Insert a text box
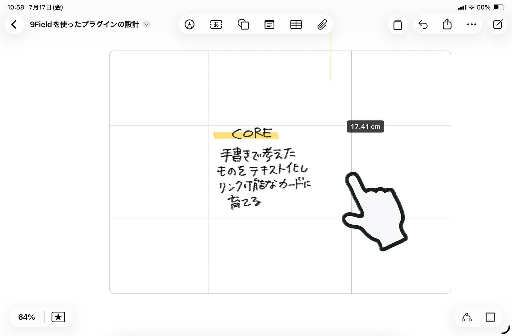Screen dimensions: 512x336 click(216, 25)
